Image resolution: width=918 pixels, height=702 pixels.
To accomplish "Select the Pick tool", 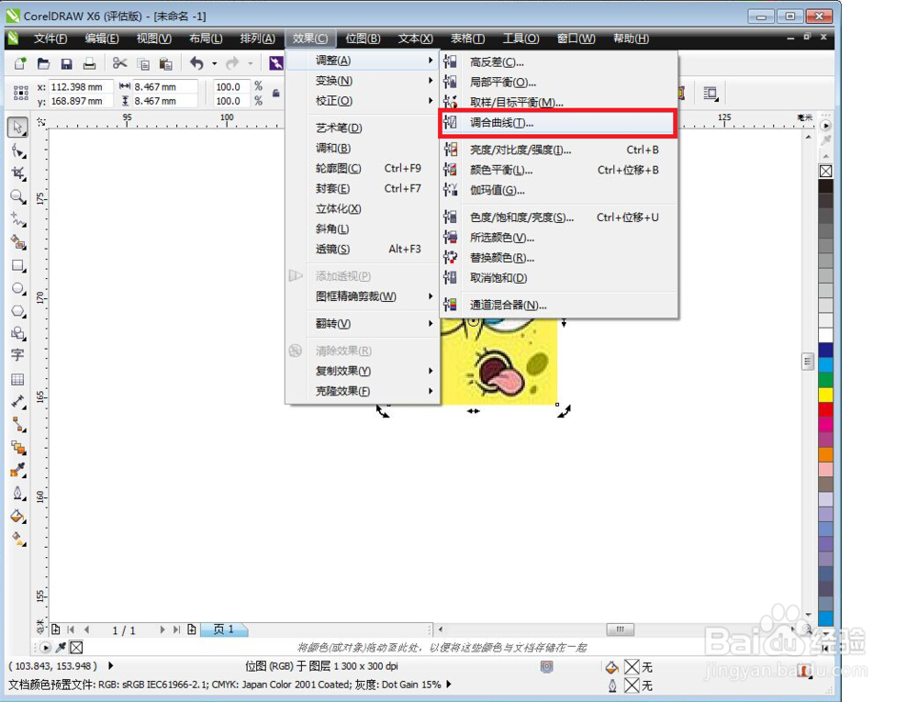I will (17, 127).
